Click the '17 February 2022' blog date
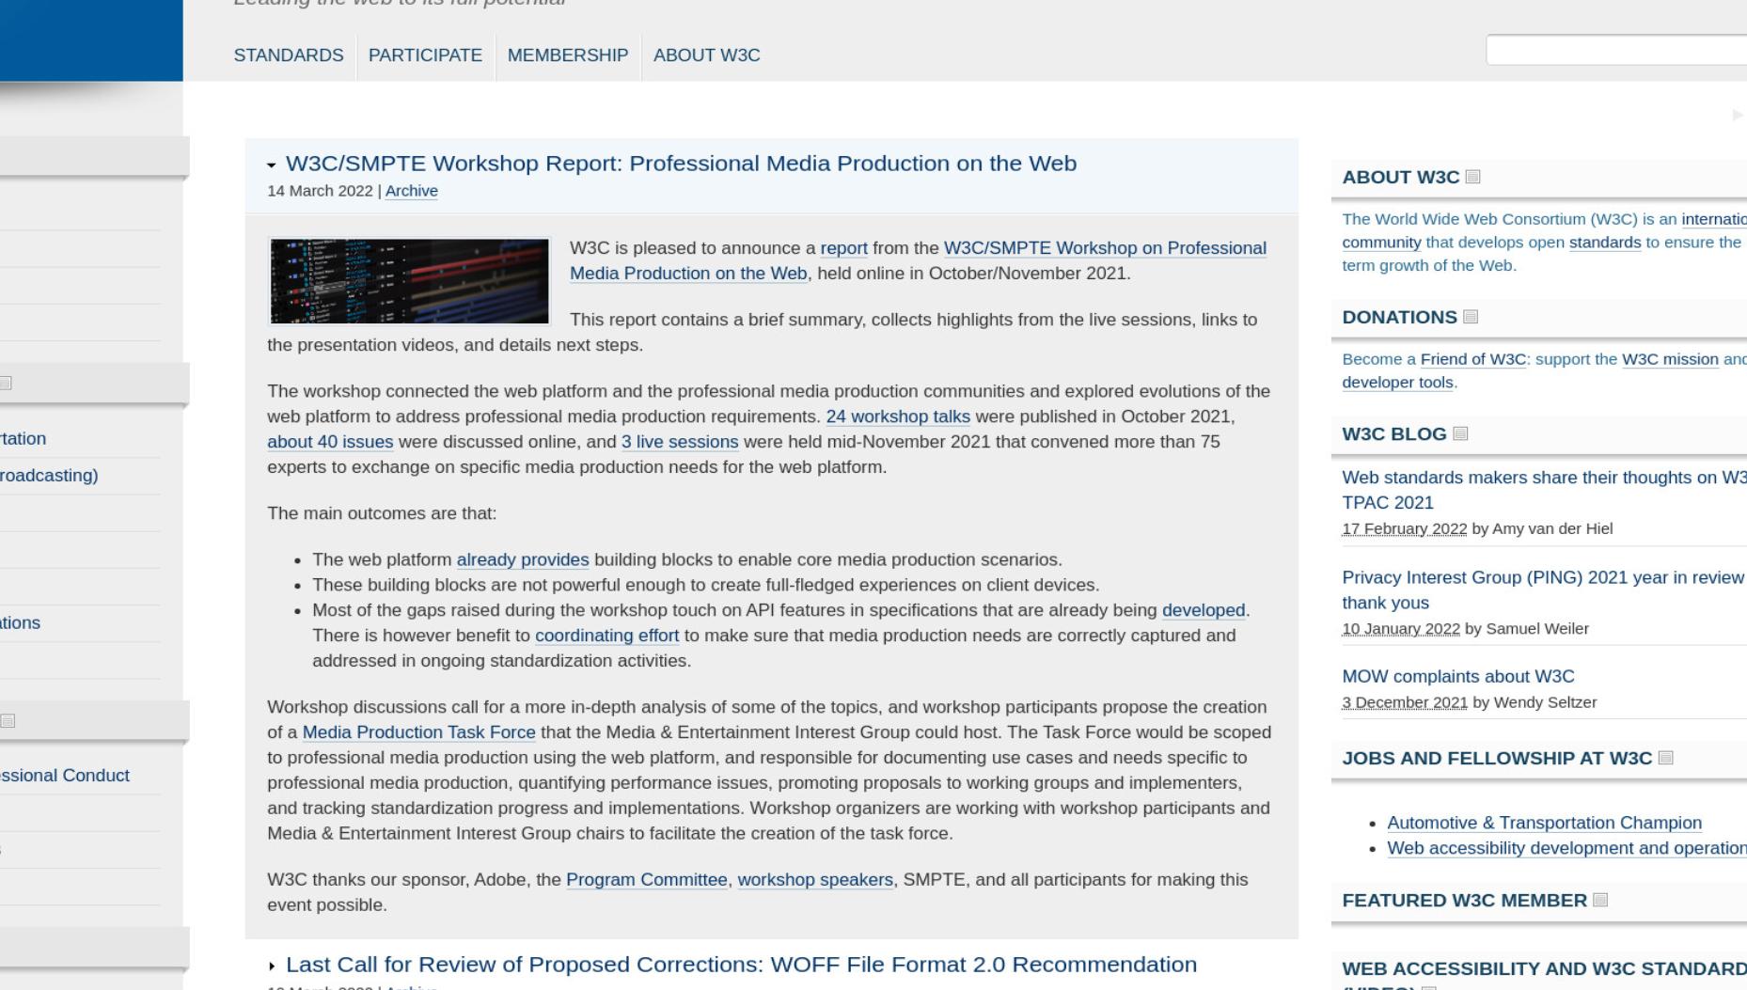 point(1405,528)
